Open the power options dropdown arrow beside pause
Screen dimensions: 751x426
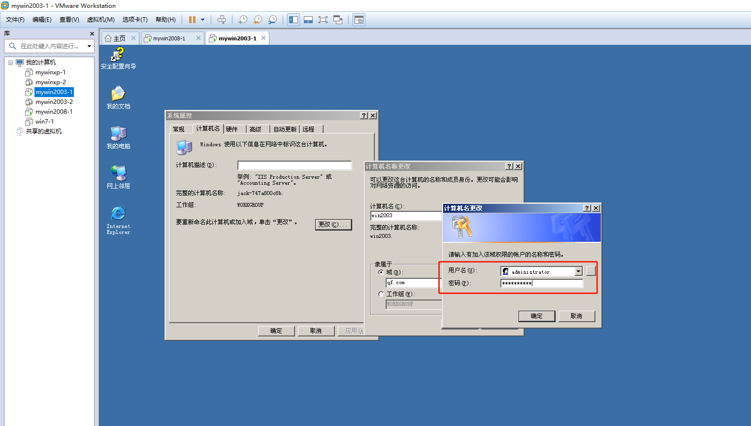tap(202, 20)
